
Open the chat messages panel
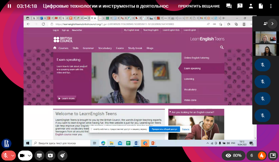click(229, 6)
